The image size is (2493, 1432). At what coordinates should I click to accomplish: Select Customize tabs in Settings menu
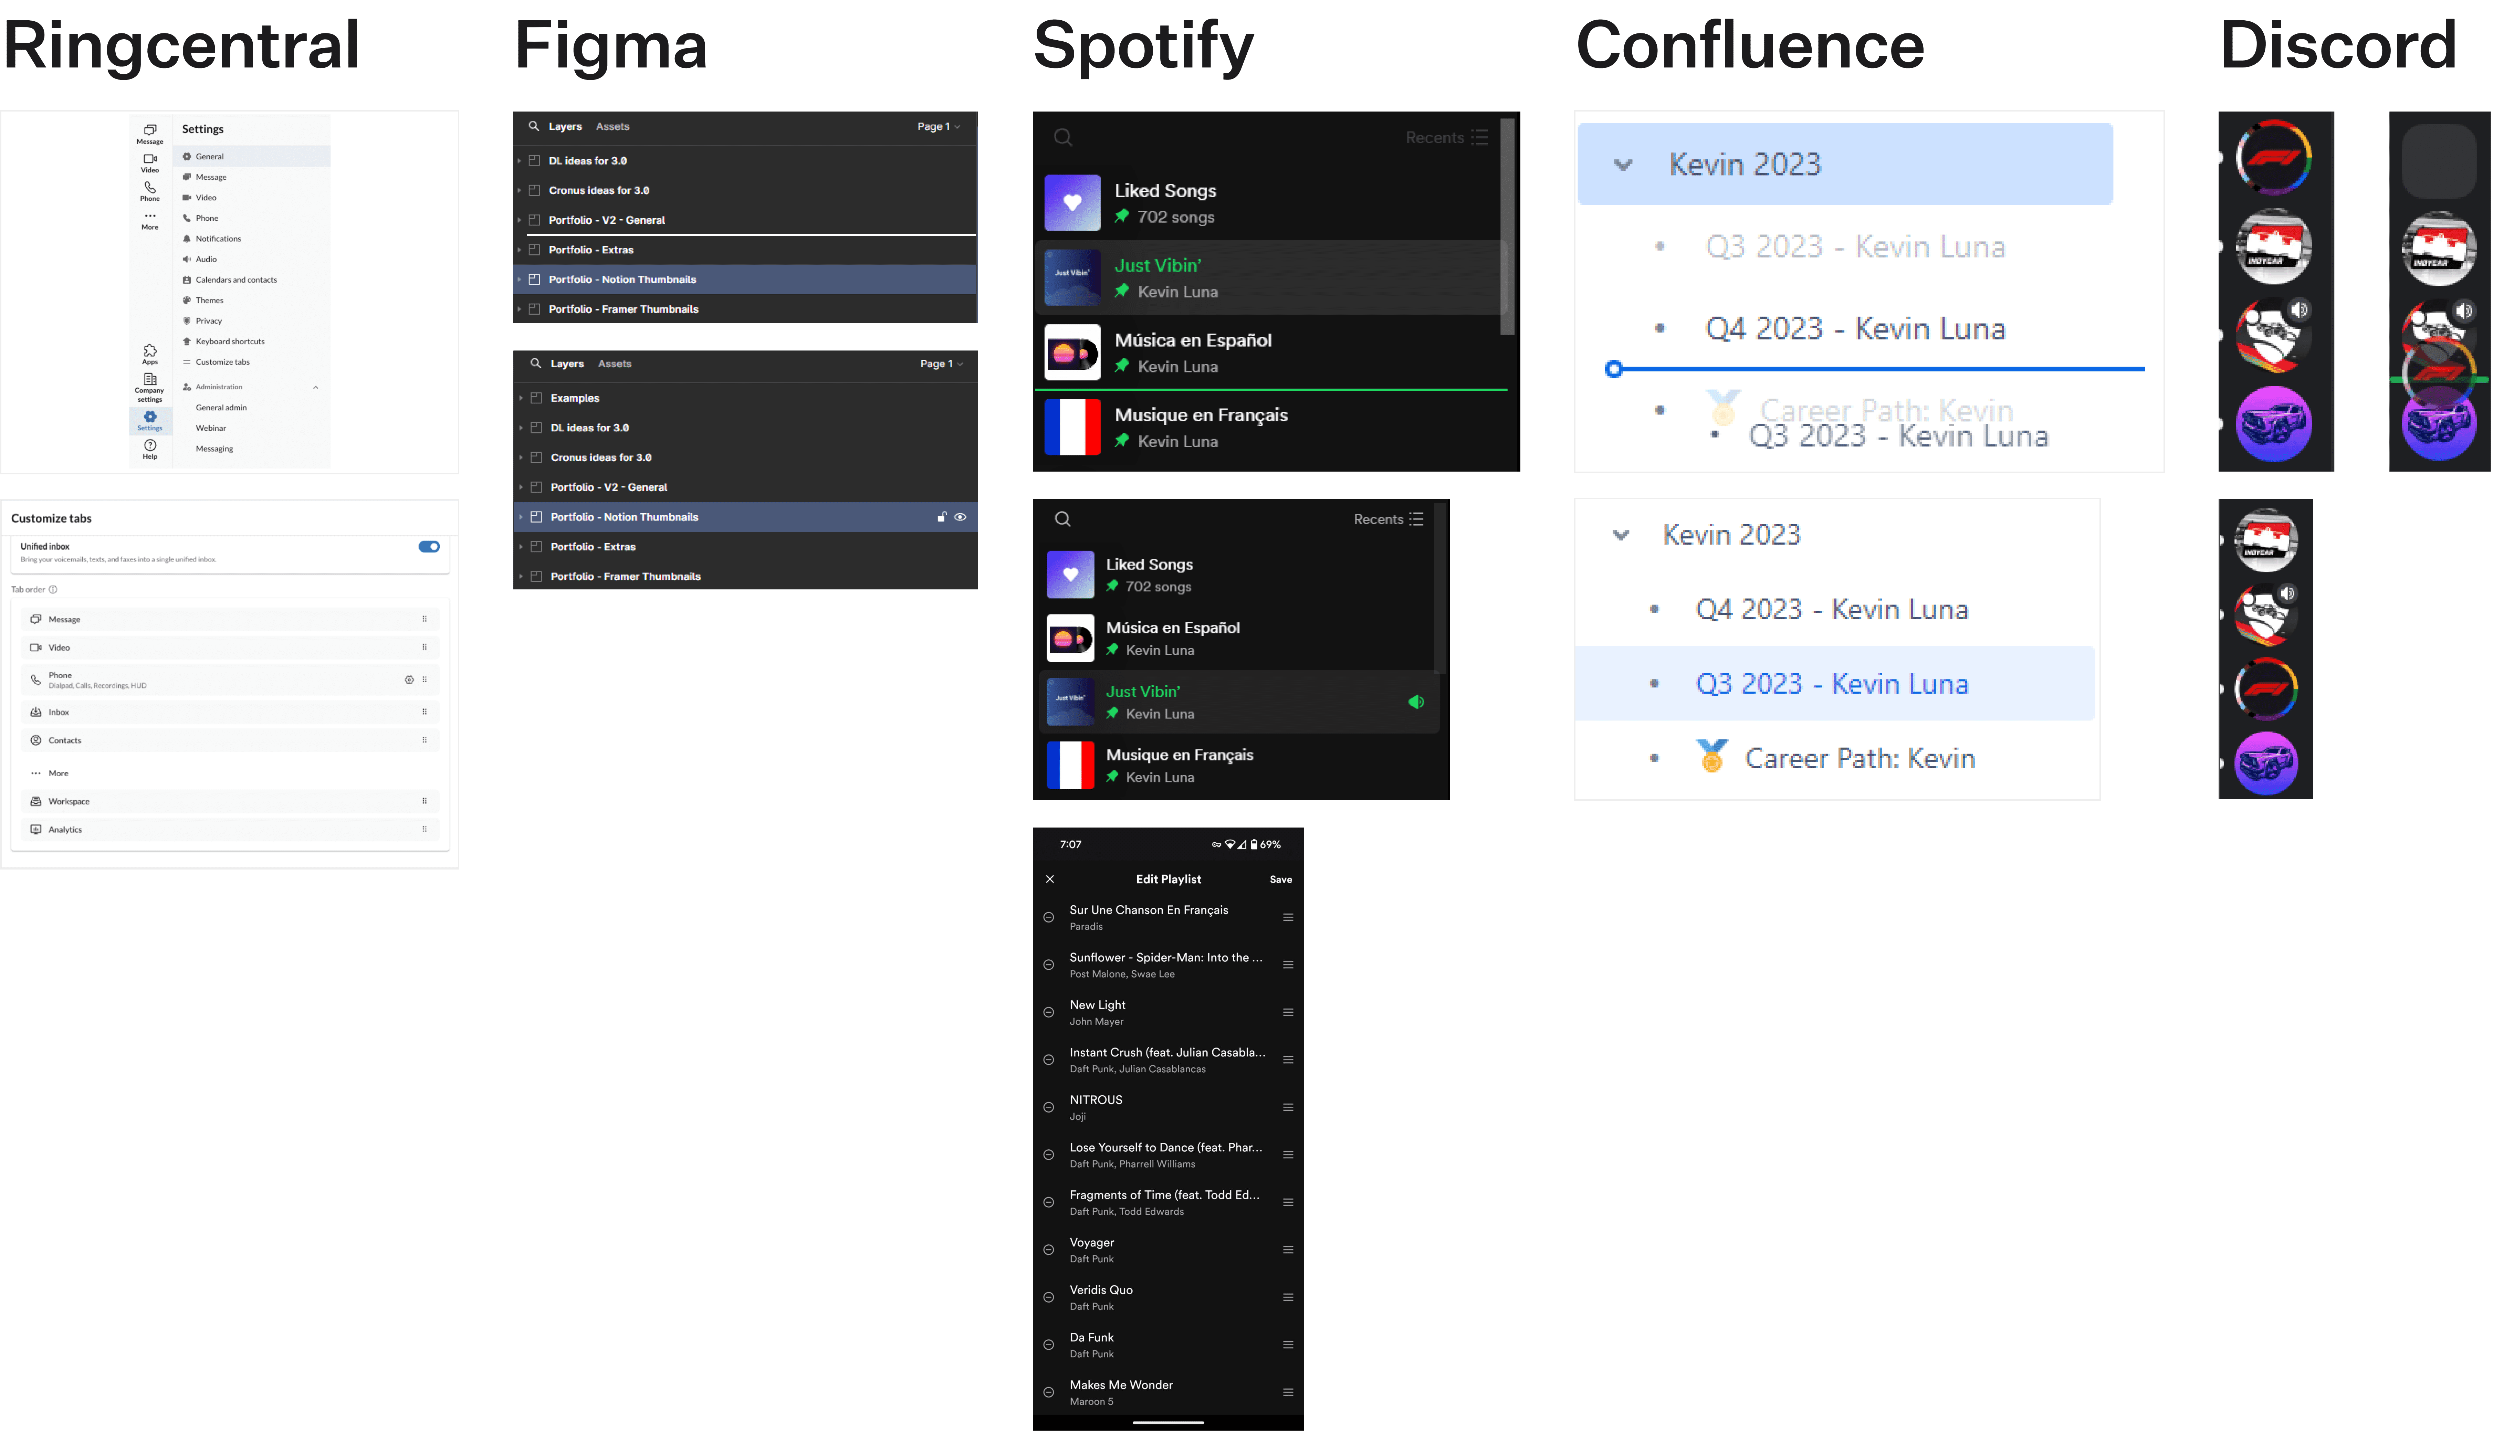point(222,362)
